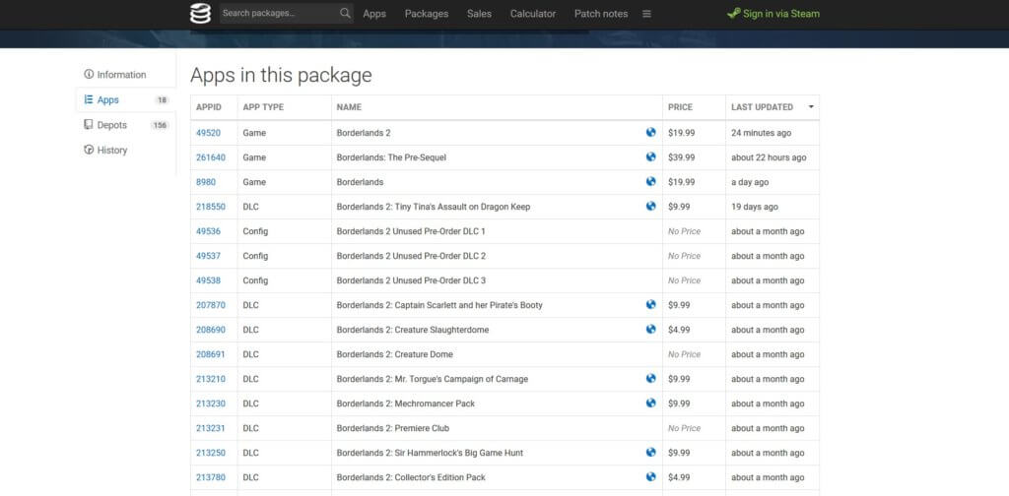Sort table by App Type header

pyautogui.click(x=263, y=107)
